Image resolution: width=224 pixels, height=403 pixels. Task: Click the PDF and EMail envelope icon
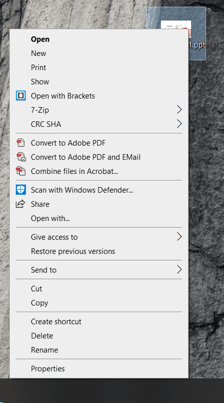(21, 157)
